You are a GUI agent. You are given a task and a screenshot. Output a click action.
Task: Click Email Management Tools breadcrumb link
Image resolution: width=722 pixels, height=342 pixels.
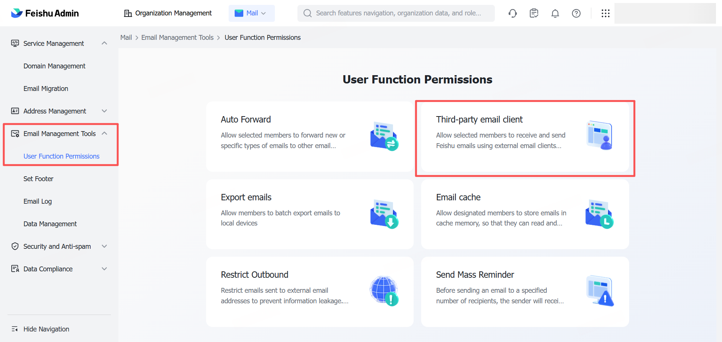tap(177, 38)
